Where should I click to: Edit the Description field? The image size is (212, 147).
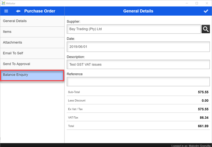click(138, 65)
